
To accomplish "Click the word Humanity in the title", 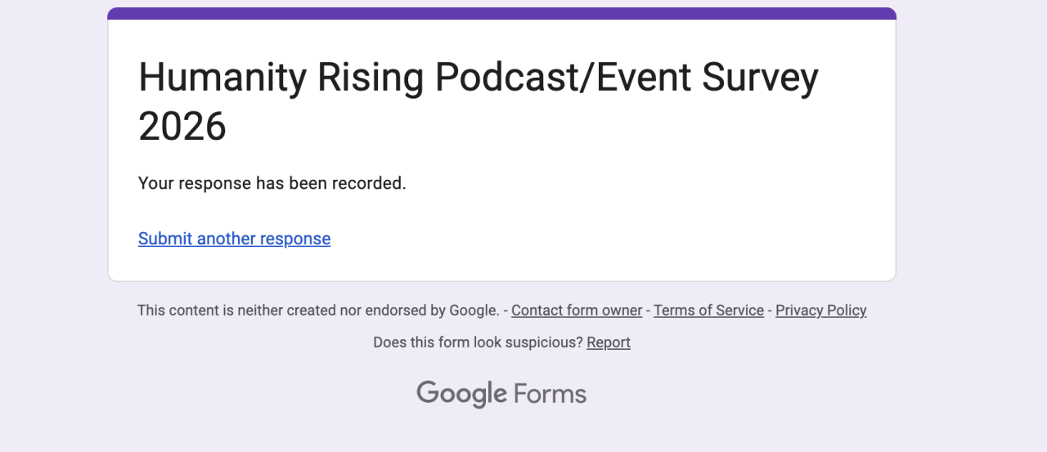I will click(222, 78).
